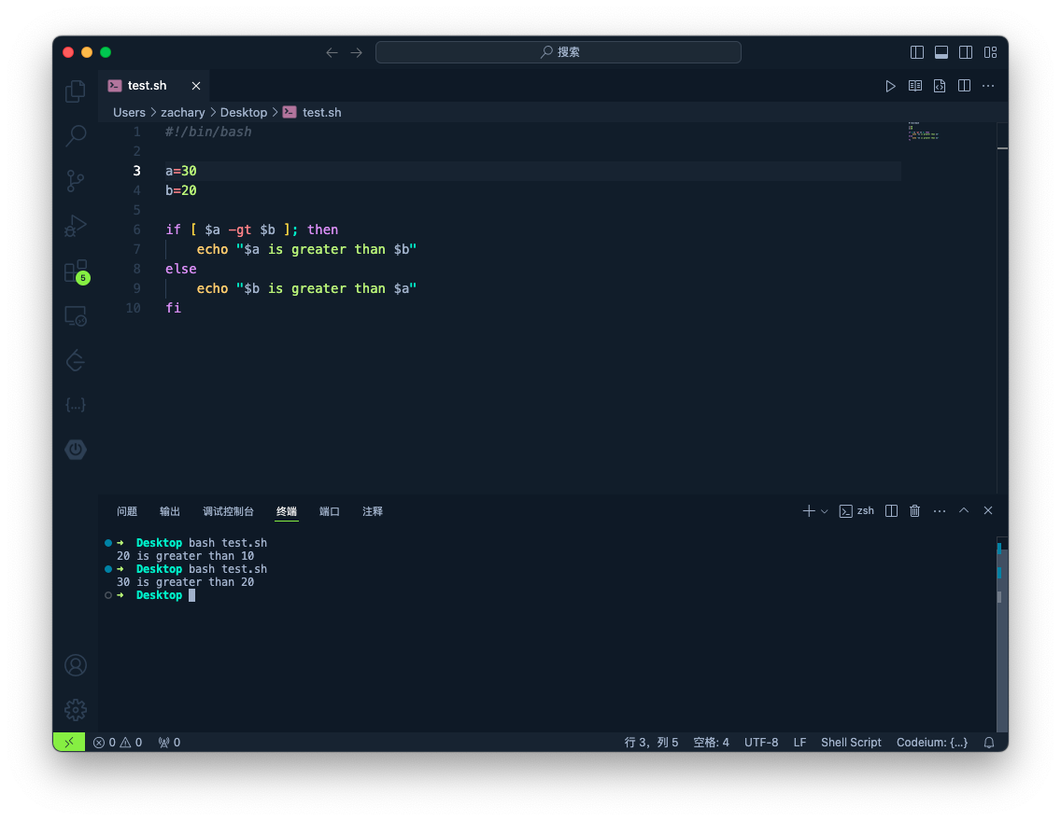Toggle the primary side bar layout button
This screenshot has height=821, width=1061.
(917, 52)
